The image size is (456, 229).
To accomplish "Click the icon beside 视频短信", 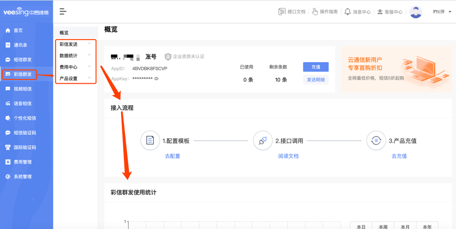I will [8, 89].
